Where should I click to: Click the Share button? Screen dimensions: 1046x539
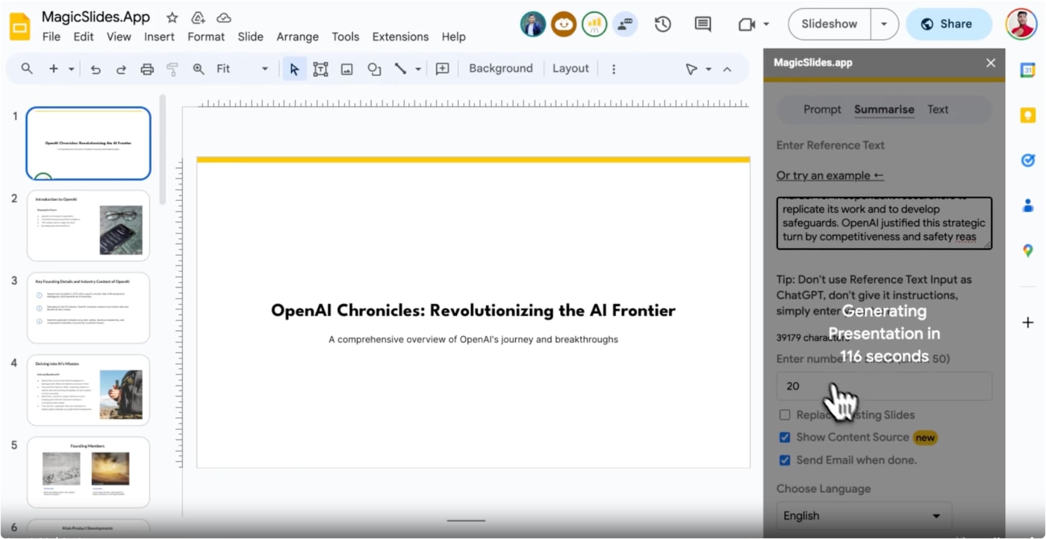[948, 24]
